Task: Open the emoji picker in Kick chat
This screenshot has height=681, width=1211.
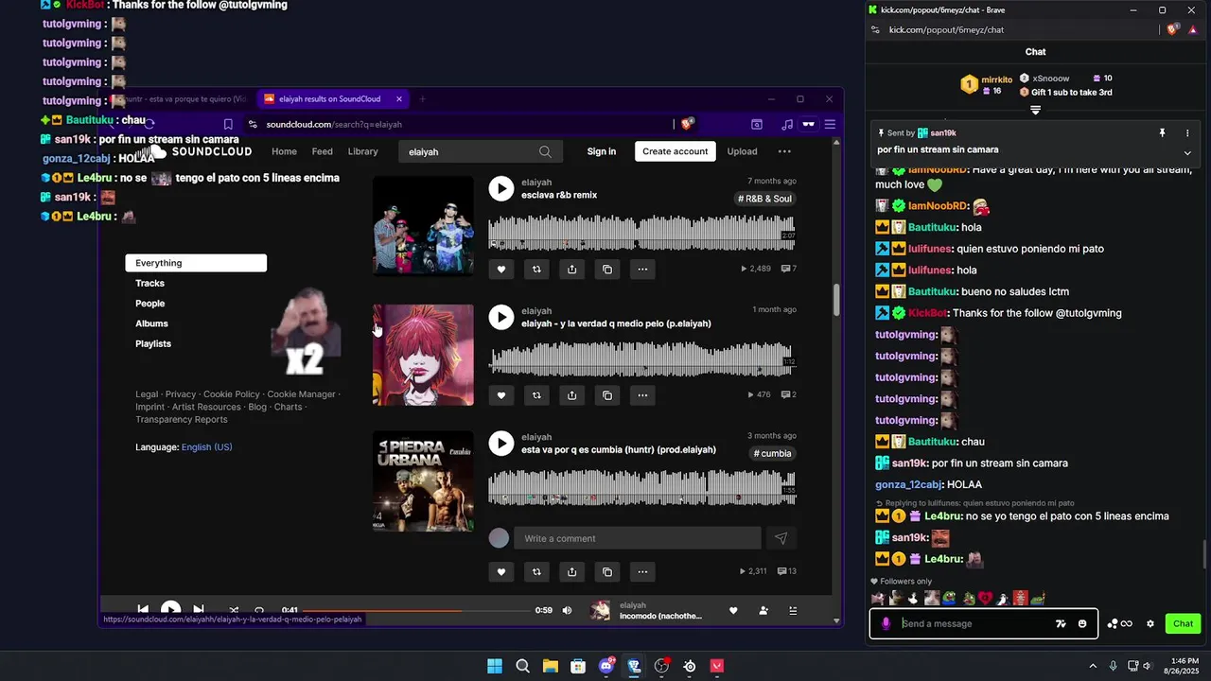Action: point(1082,623)
